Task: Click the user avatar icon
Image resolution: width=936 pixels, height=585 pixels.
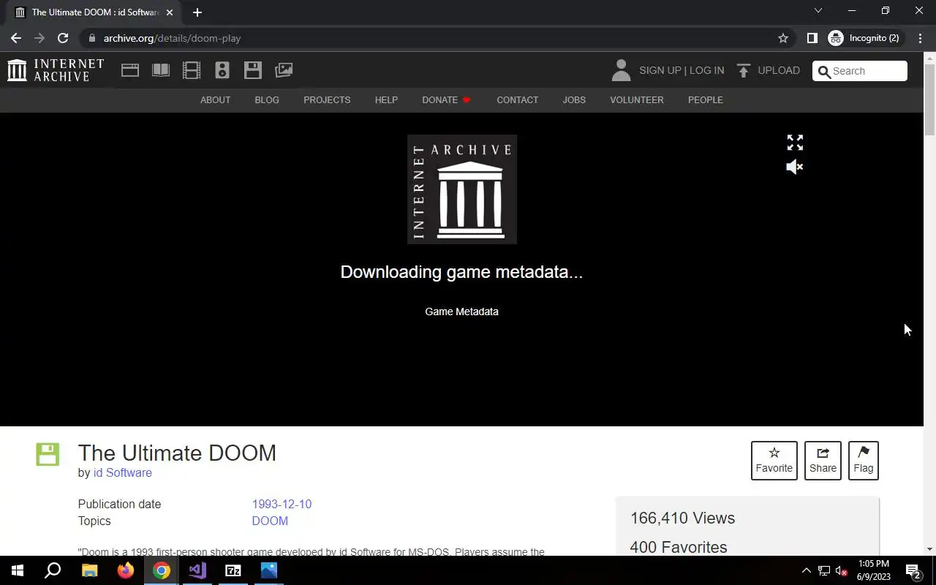Action: click(x=621, y=70)
